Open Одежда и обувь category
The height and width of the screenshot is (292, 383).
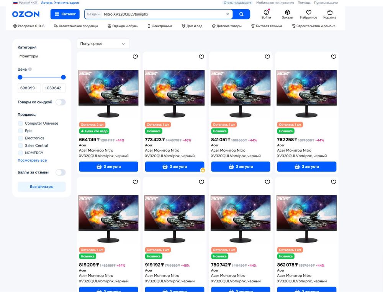(x=123, y=26)
